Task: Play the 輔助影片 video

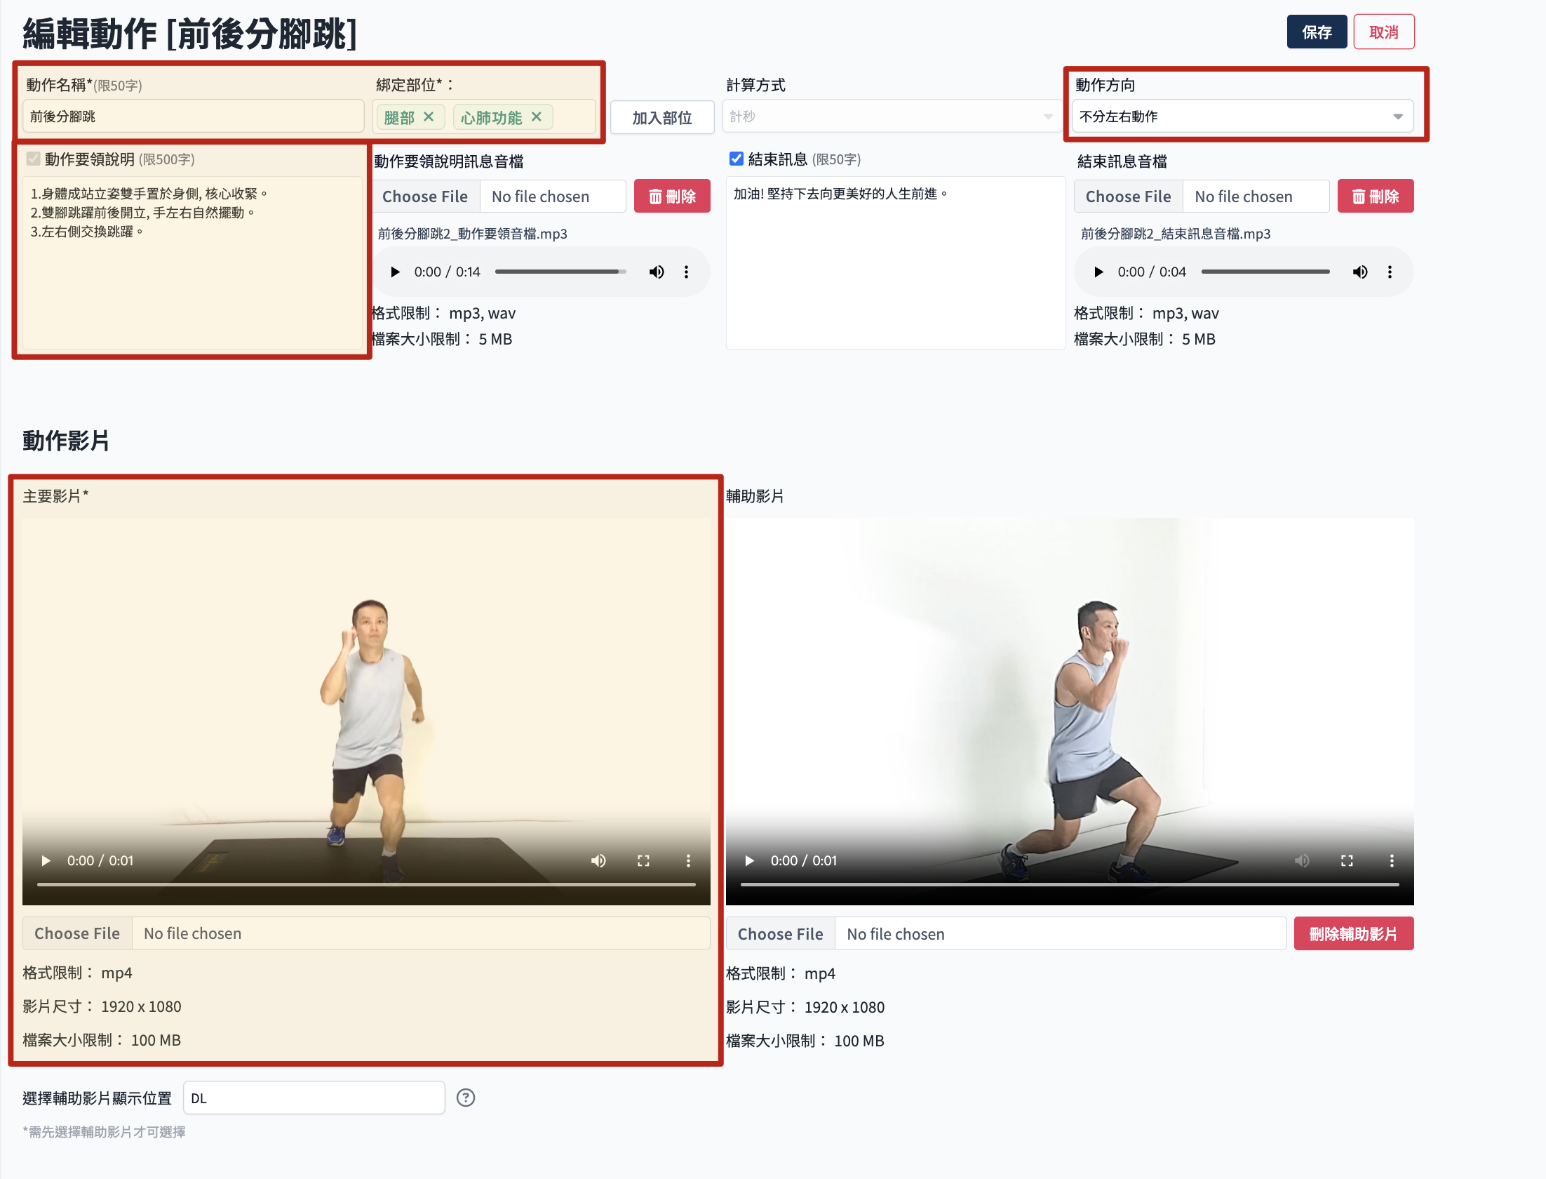Action: (749, 860)
